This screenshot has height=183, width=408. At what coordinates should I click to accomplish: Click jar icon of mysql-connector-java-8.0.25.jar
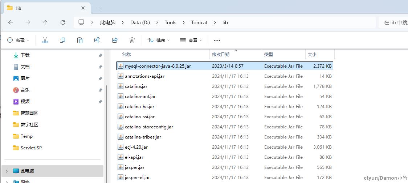(x=120, y=66)
